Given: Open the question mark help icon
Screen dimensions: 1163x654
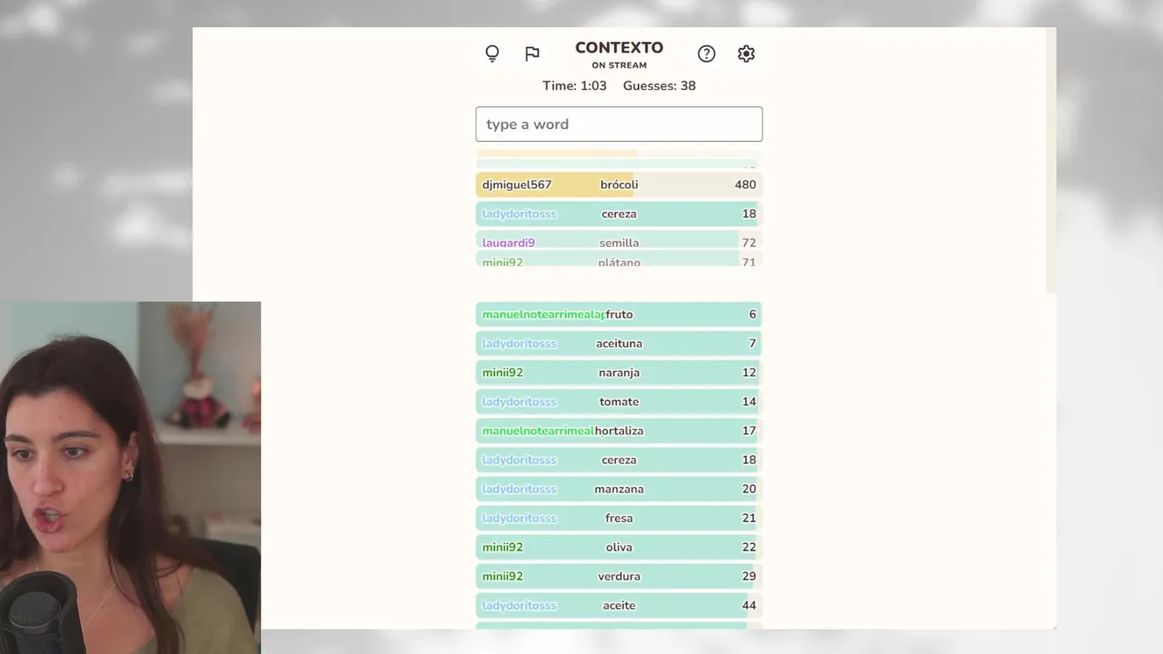Looking at the screenshot, I should [706, 54].
